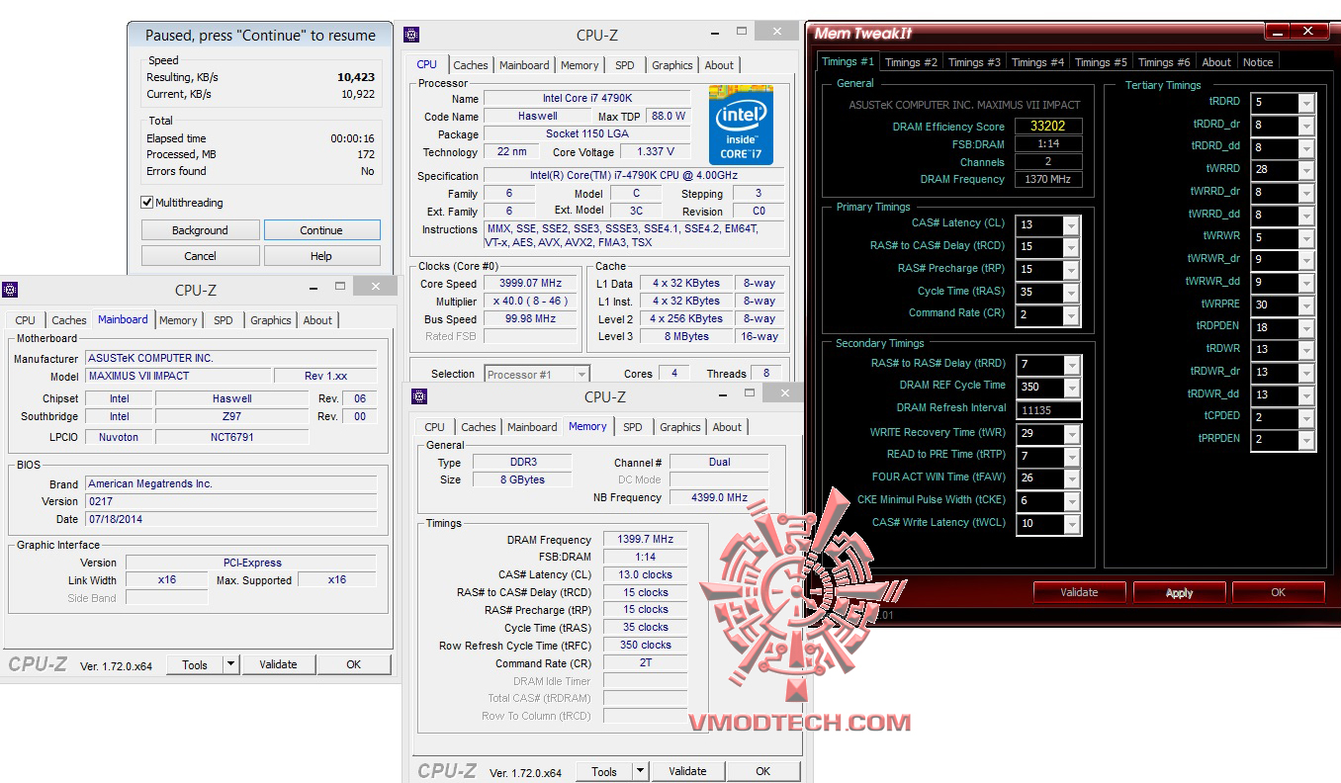1341x783 pixels.
Task: Open the Timings #3 tab in MemTweakIt
Action: tap(974, 62)
